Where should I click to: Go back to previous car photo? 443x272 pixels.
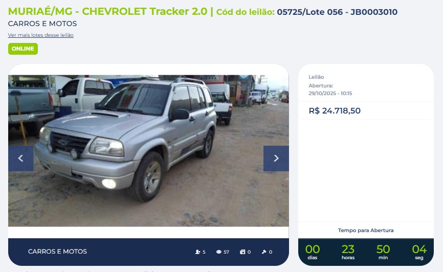[x=21, y=158]
